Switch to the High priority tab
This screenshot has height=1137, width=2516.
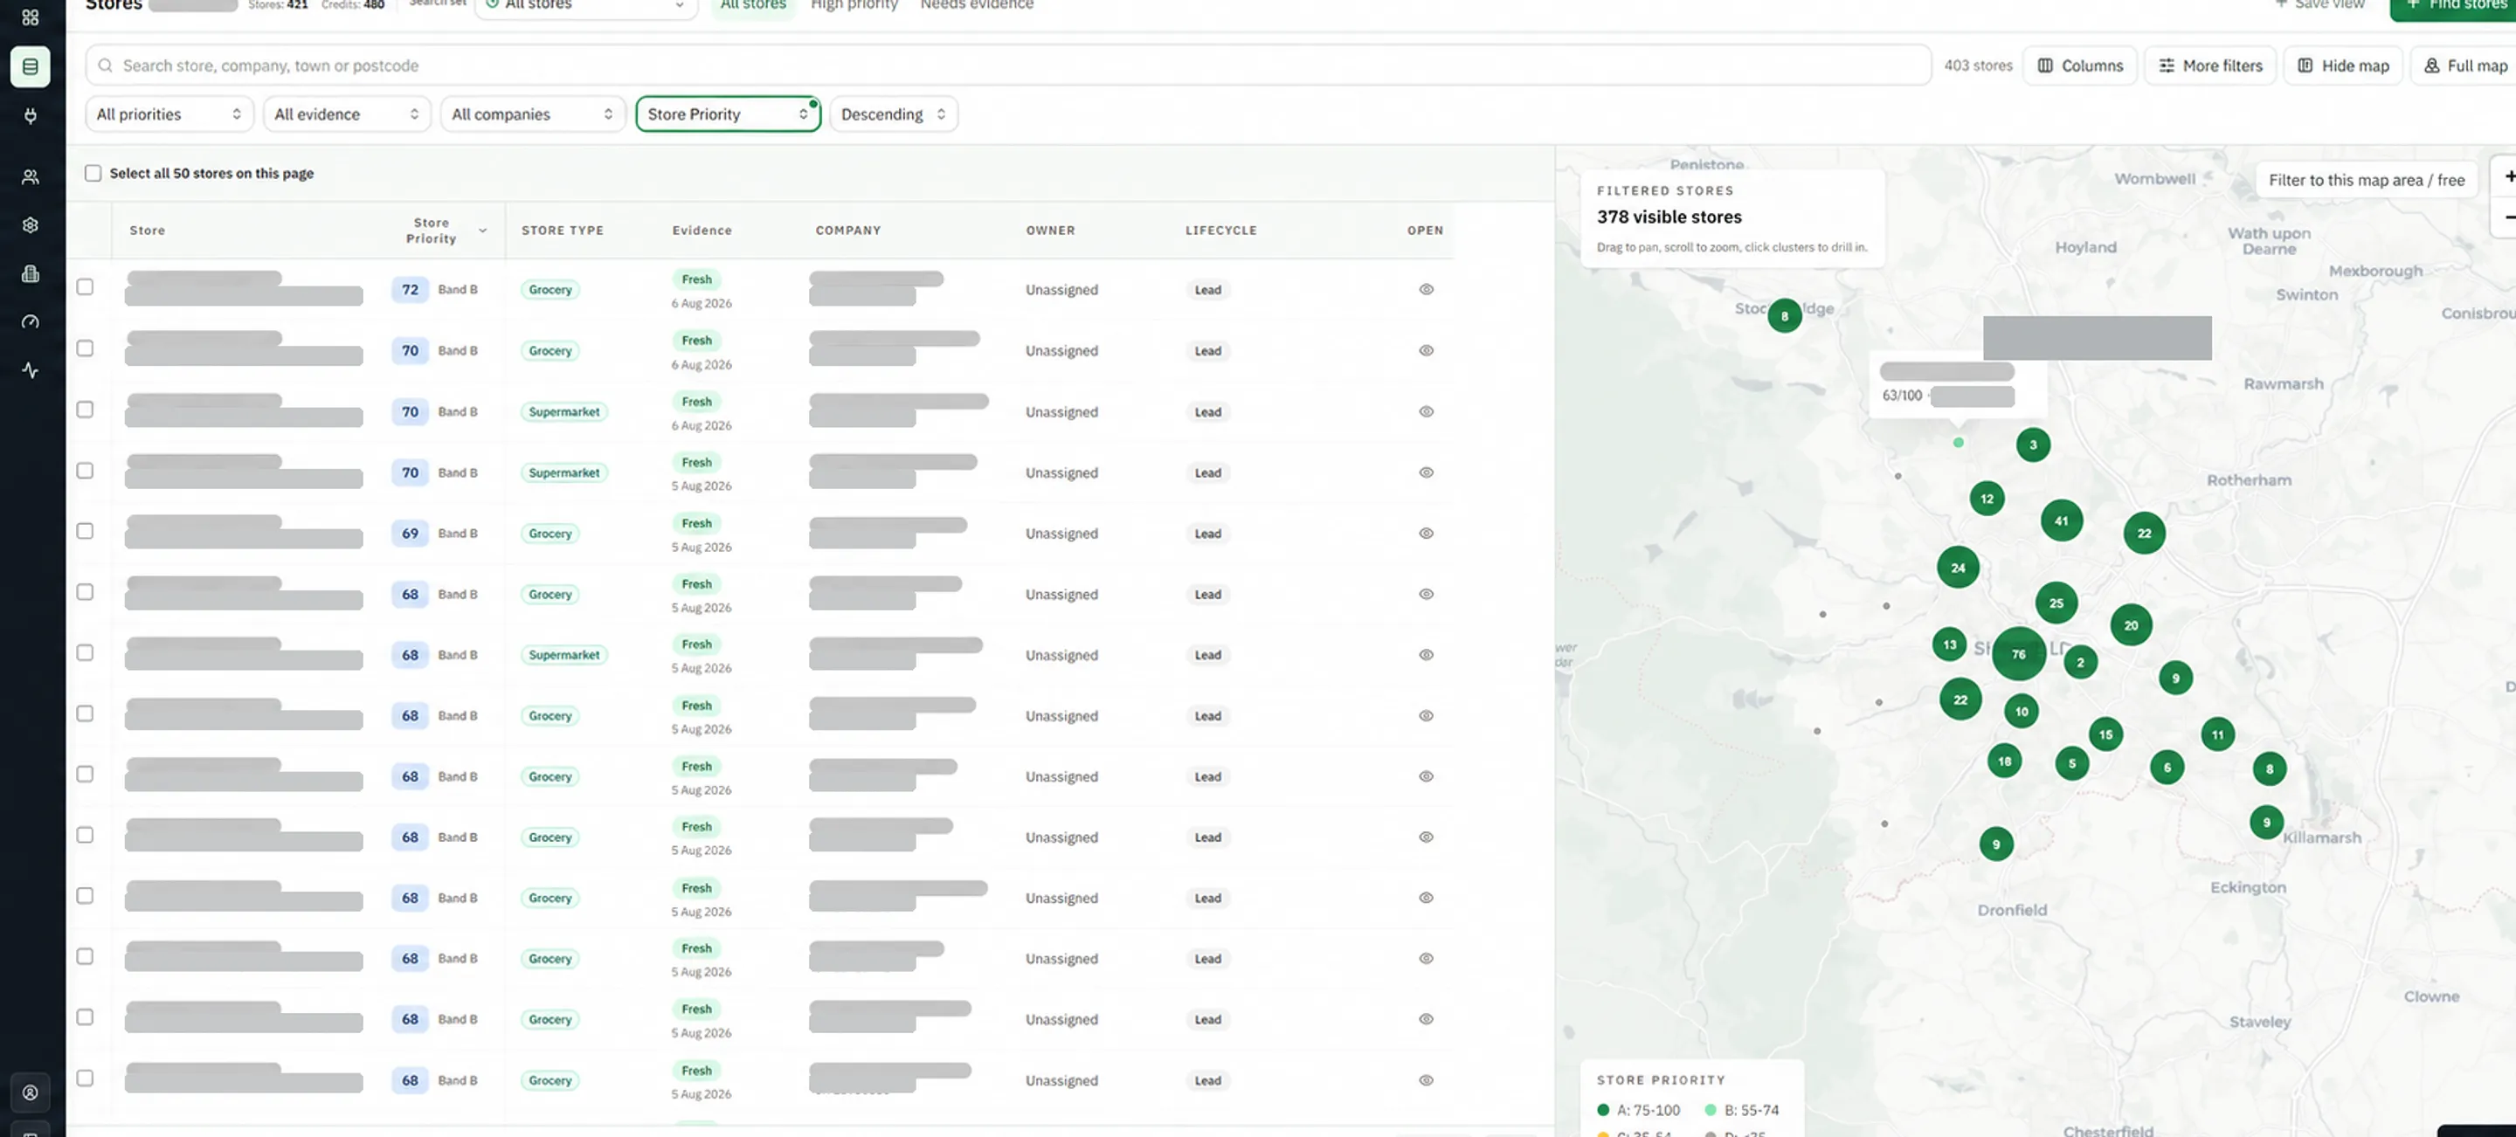pyautogui.click(x=854, y=6)
